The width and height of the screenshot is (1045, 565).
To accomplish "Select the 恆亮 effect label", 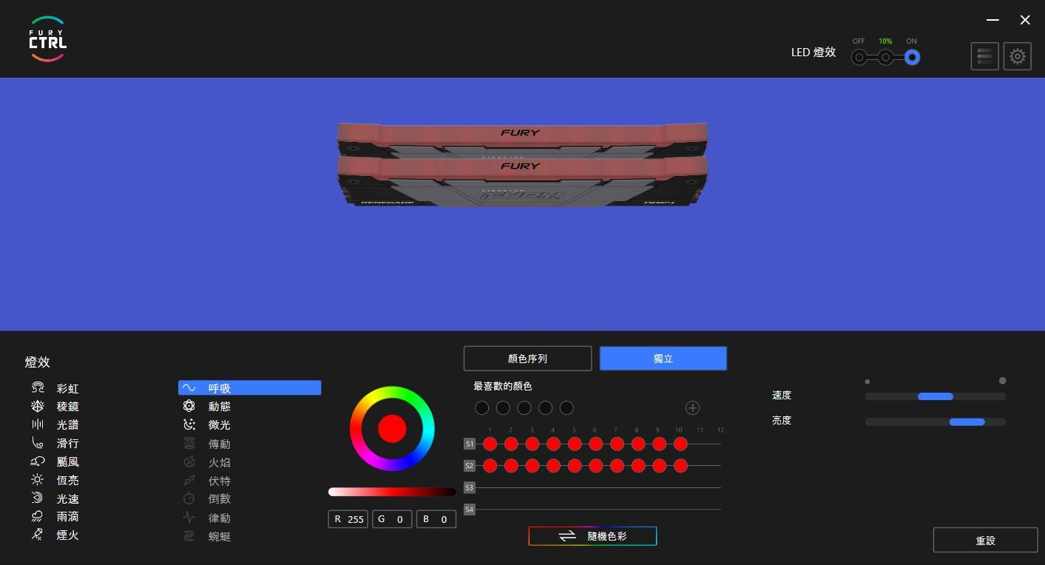I will click(68, 481).
